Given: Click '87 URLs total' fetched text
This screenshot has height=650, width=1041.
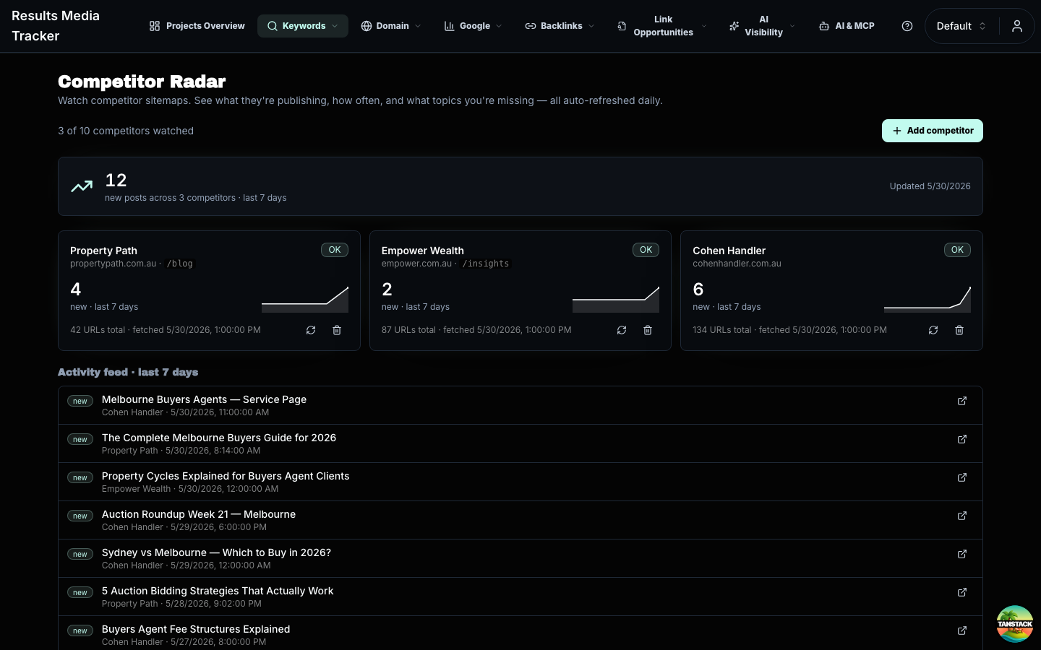Looking at the screenshot, I should pos(476,330).
